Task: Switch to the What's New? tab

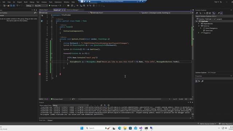Action: [x=44, y=10]
